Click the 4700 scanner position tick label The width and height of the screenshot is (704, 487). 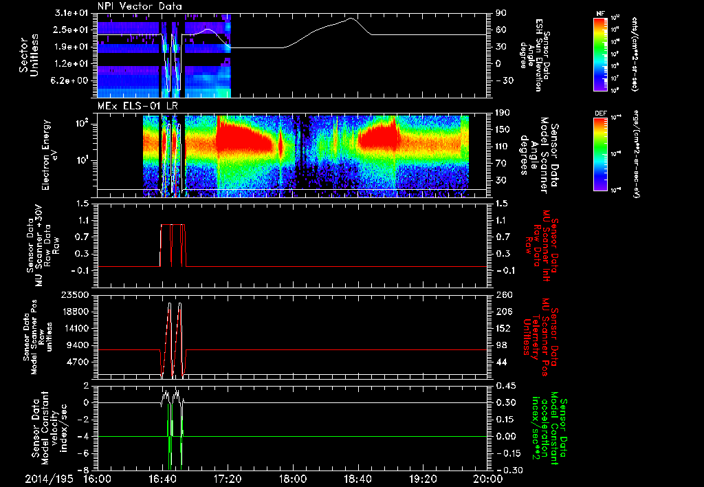[78, 362]
